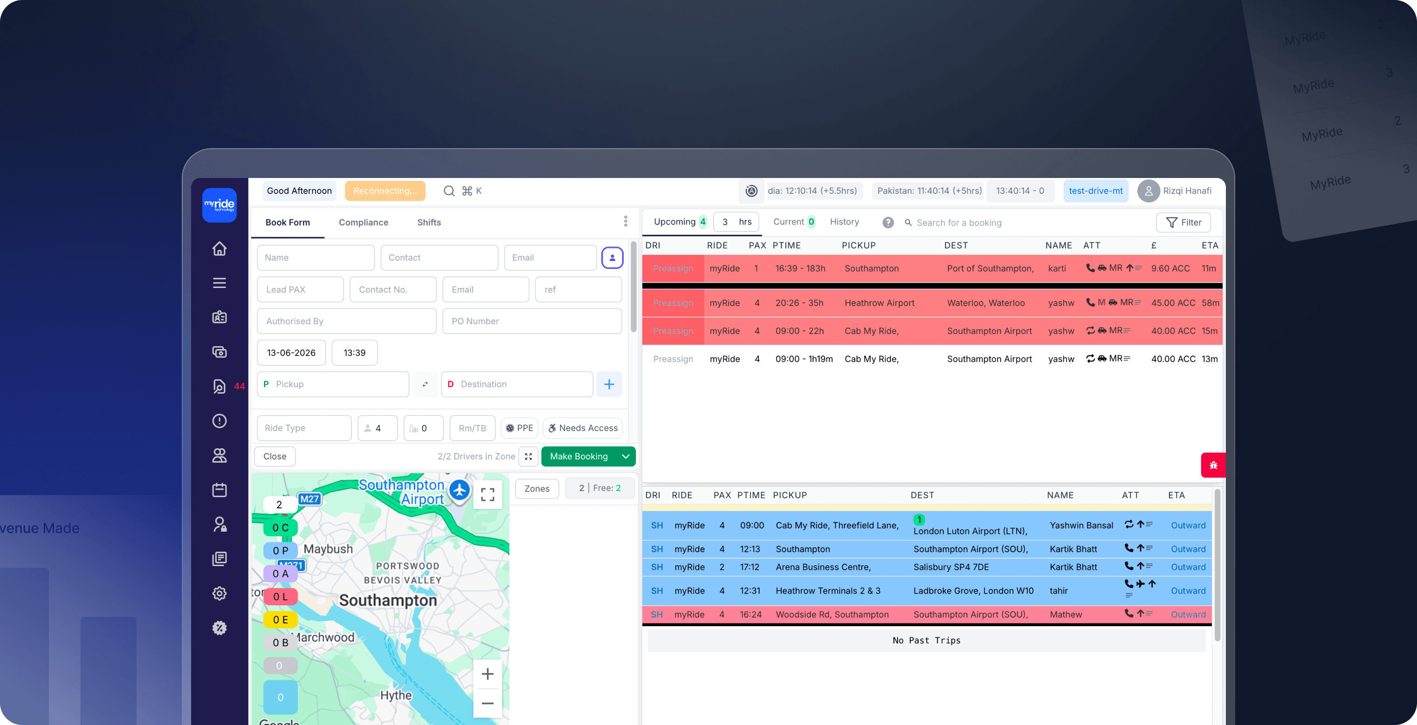Viewport: 1417px width, 725px height.
Task: Switch to the Current bookings tab
Action: 794,221
